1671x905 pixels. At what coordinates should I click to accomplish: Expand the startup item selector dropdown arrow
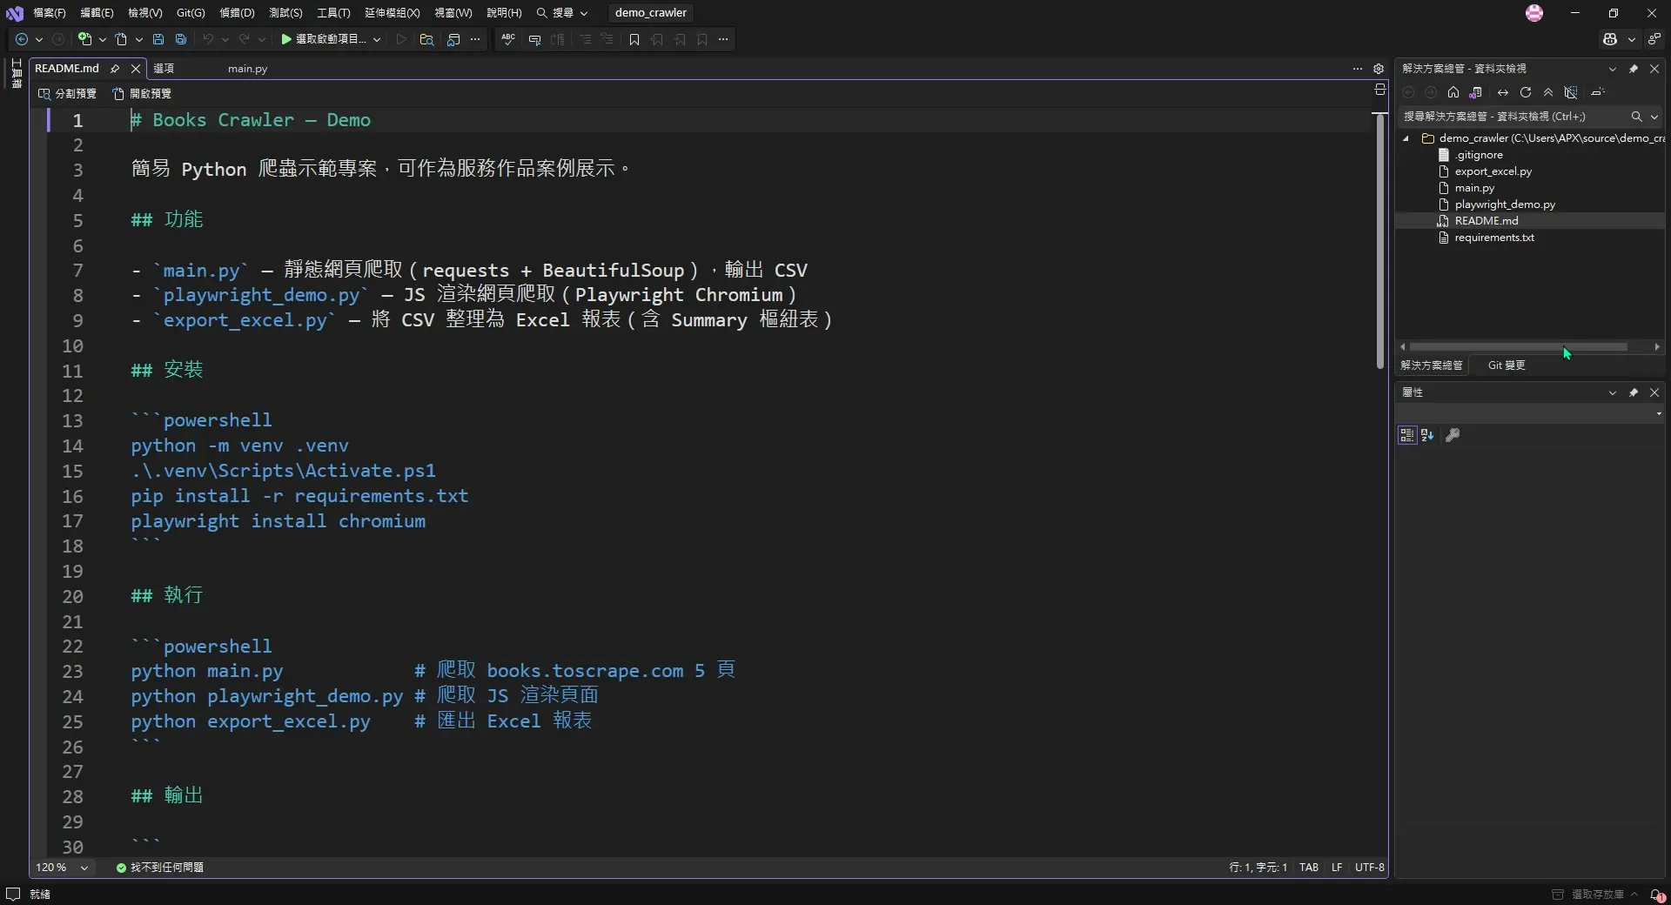click(377, 39)
